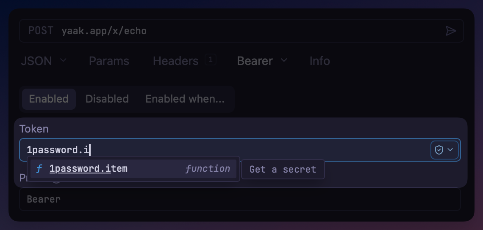Click the Headers count badge
The image size is (483, 230).
click(211, 60)
